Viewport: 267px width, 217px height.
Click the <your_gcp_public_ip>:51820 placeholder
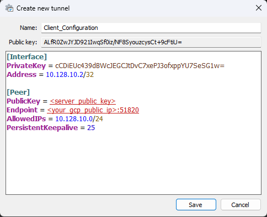(93, 110)
